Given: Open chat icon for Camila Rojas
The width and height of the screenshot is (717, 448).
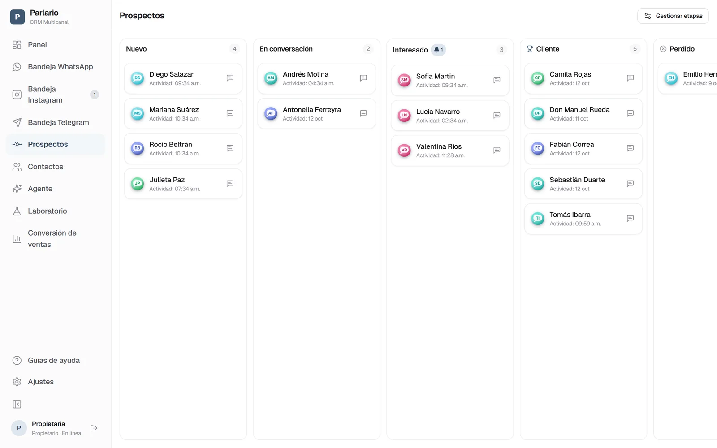Looking at the screenshot, I should (x=630, y=78).
